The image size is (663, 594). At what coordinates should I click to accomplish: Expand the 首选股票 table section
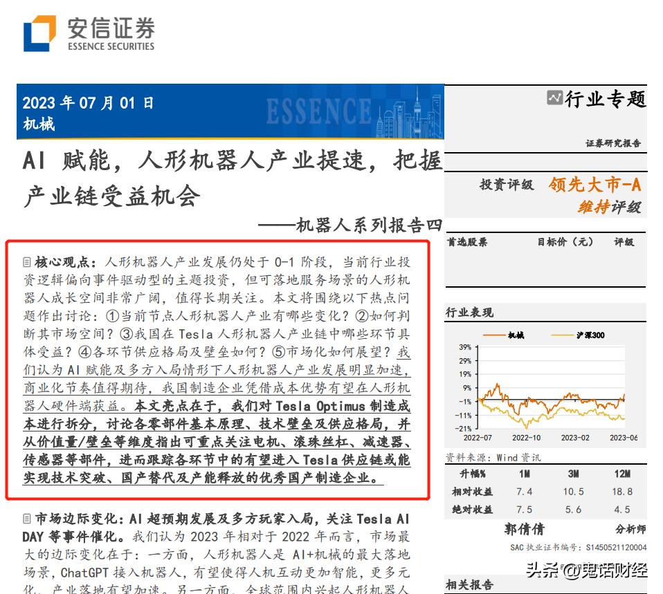pos(468,243)
